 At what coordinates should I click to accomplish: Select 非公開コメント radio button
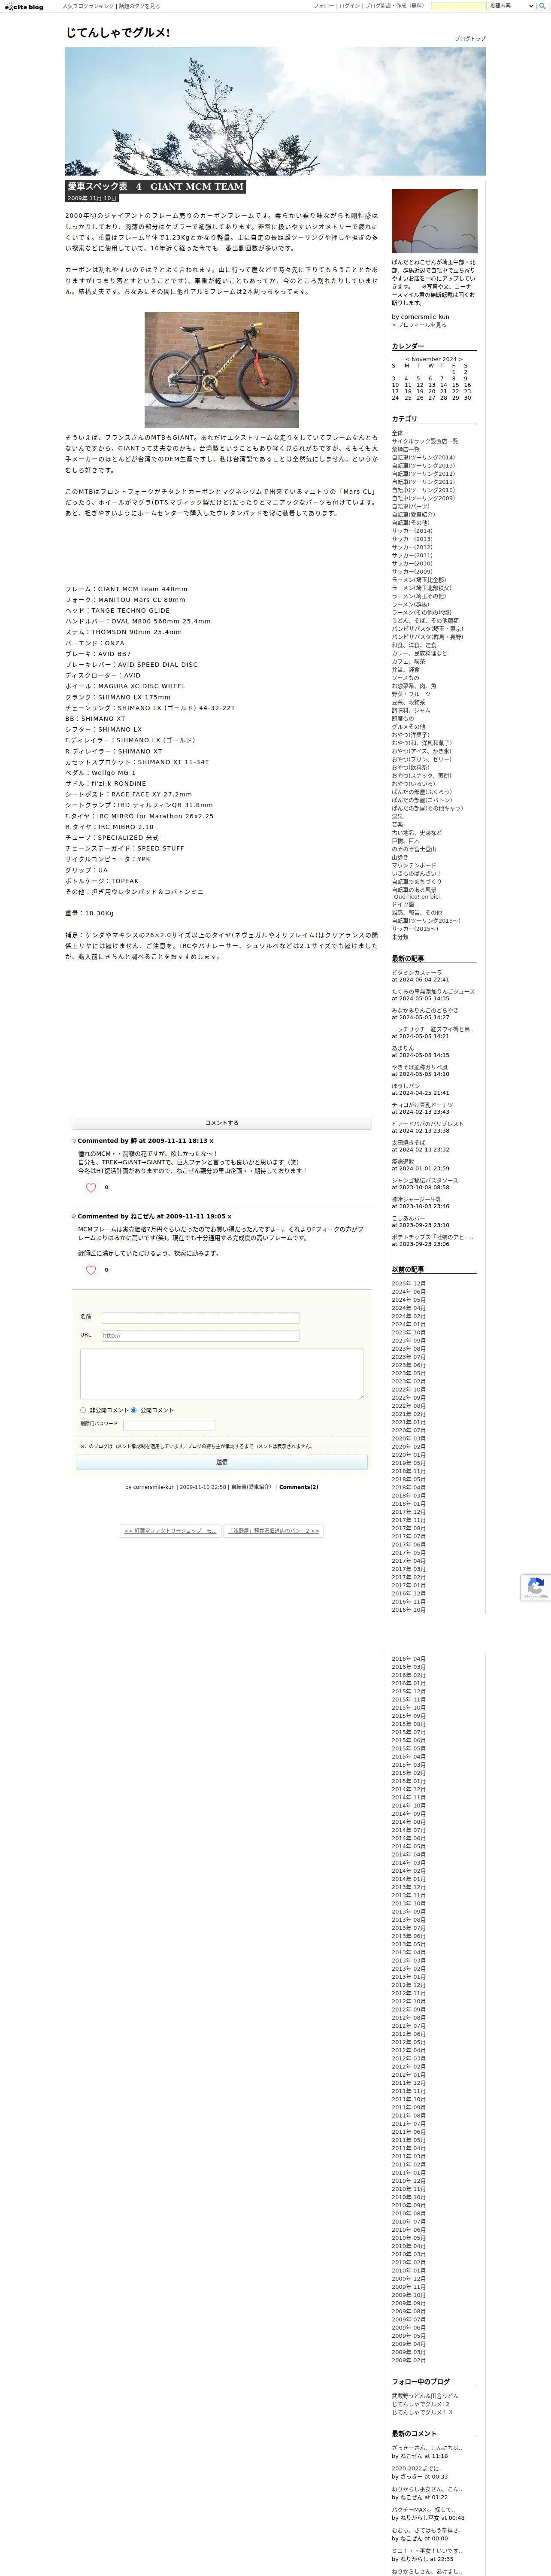(x=83, y=1410)
